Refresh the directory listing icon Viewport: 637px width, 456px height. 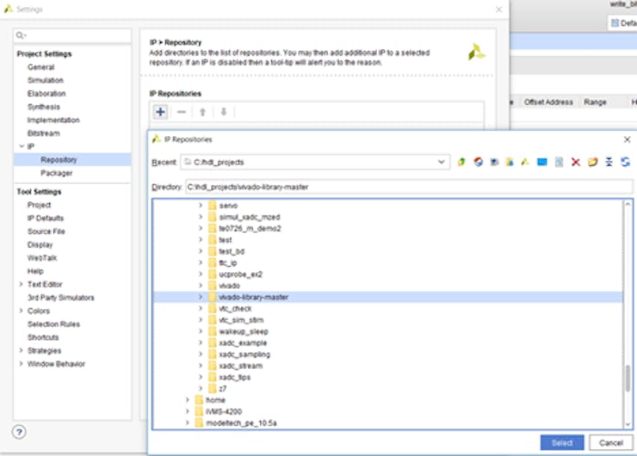pyautogui.click(x=625, y=162)
